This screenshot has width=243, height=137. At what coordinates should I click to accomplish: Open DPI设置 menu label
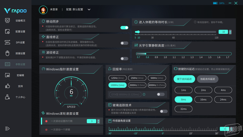(x=20, y=43)
